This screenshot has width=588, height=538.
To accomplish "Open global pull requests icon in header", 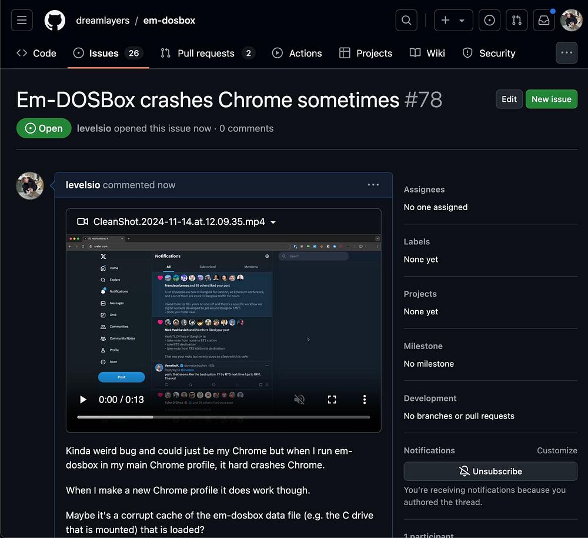I will pos(516,20).
